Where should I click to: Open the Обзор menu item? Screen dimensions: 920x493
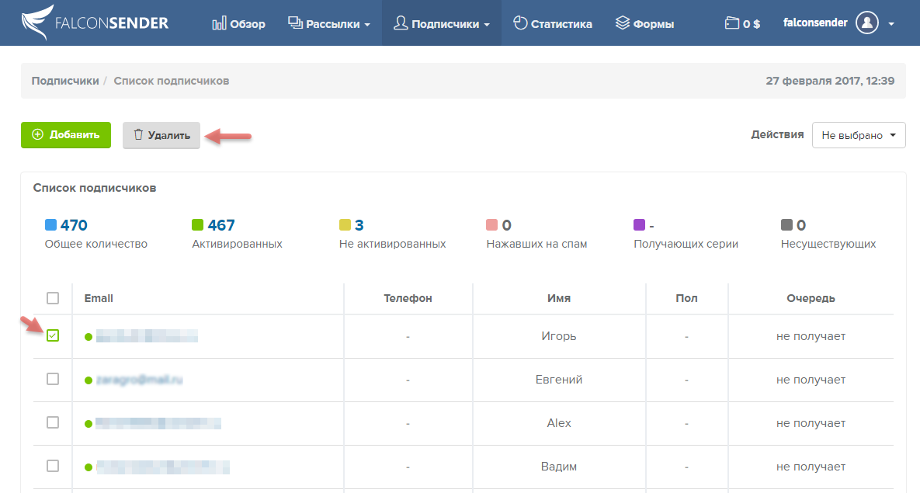click(x=239, y=23)
